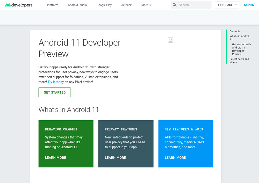
Task: Open the Platform menu item
Action: point(53,5)
